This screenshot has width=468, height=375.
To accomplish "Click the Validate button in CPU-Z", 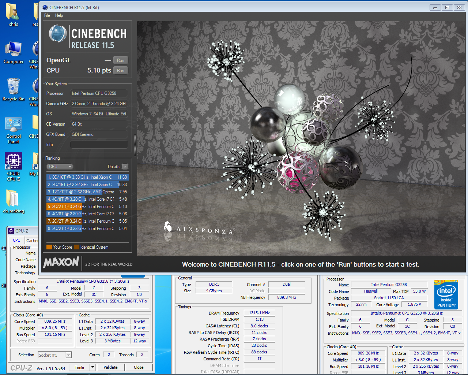I will (110, 367).
